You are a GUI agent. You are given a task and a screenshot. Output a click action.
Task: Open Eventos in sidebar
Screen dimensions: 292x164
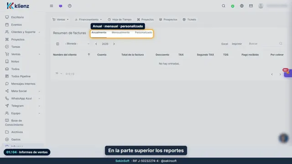(x=16, y=25)
